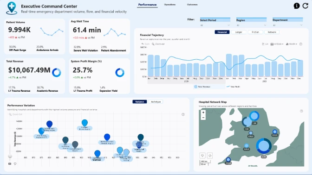Click the info icon in the header
312x175 pixels.
click(x=297, y=6)
